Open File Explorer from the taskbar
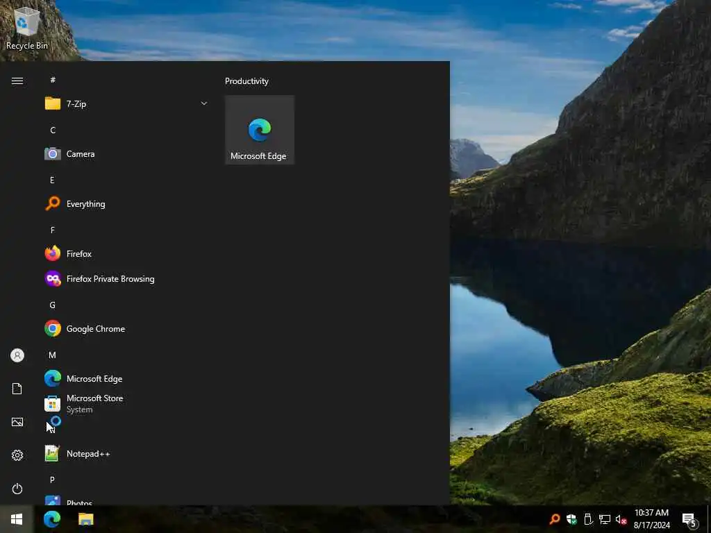Screen dimensions: 711x533 [x=85, y=519]
